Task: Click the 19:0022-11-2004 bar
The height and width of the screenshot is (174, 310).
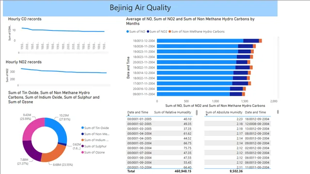Action: click(x=204, y=68)
